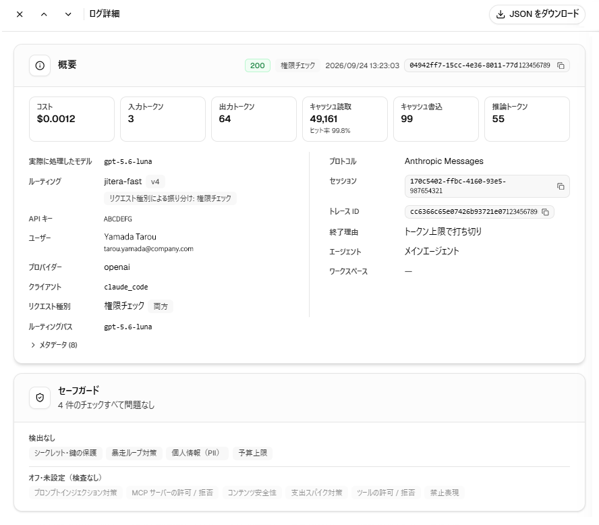This screenshot has width=599, height=525.
Task: Click the 禁止表現 chip
Action: 445,493
